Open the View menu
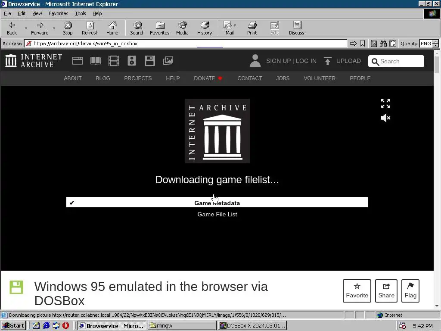This screenshot has width=441, height=331. (37, 13)
